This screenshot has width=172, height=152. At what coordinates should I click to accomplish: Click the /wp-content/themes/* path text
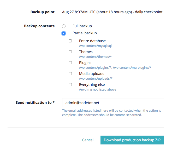pyautogui.click(x=95, y=57)
